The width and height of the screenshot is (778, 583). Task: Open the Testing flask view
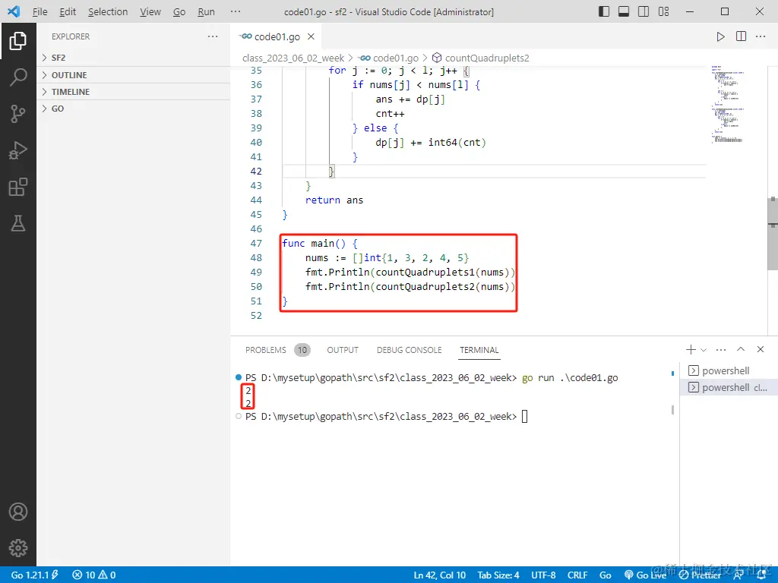pos(18,224)
